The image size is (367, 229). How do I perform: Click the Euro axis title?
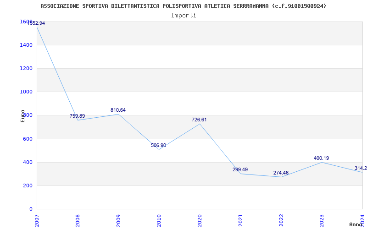click(22, 116)
